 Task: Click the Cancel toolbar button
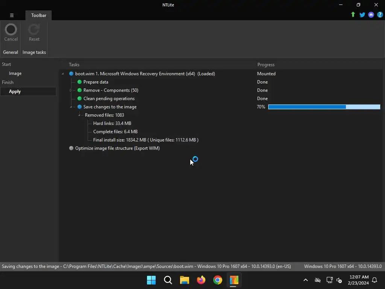(x=11, y=32)
